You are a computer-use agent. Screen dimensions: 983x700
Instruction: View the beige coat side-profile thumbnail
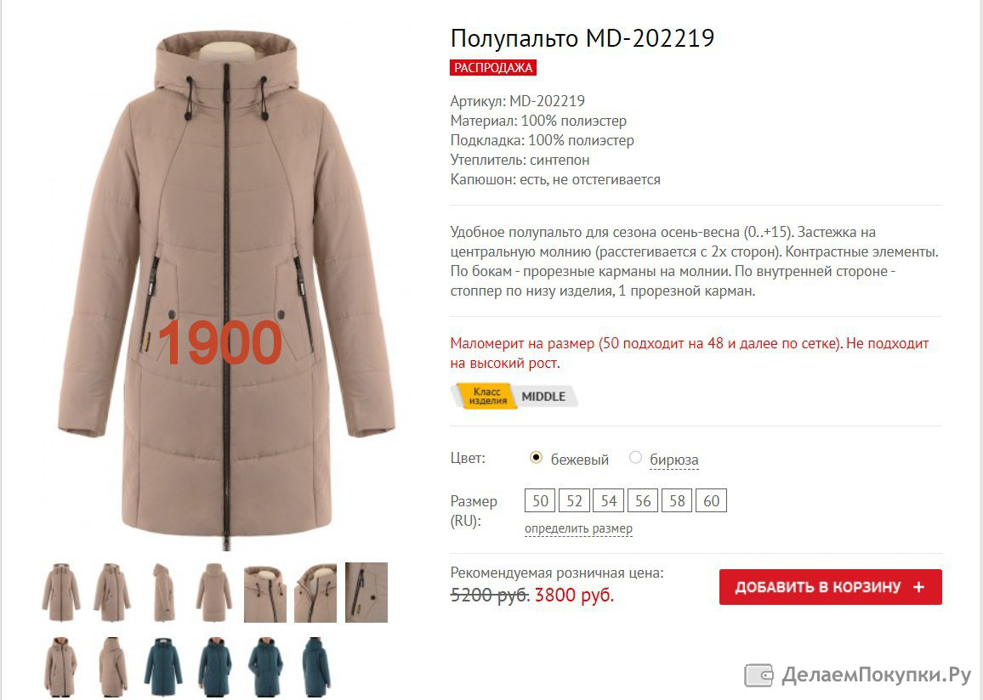pyautogui.click(x=163, y=592)
